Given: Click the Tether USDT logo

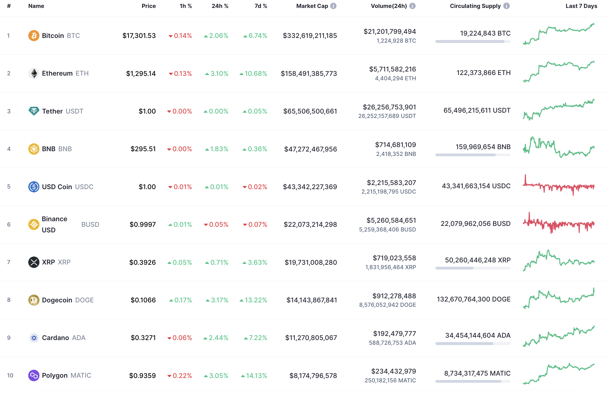Looking at the screenshot, I should (x=34, y=111).
